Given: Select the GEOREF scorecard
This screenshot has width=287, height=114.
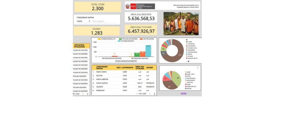Looking at the screenshot, I should (x=97, y=31).
